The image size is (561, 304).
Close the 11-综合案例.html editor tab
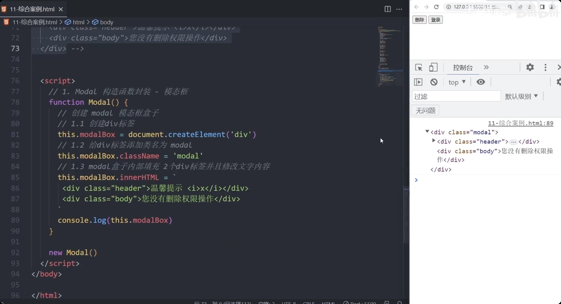point(61,9)
